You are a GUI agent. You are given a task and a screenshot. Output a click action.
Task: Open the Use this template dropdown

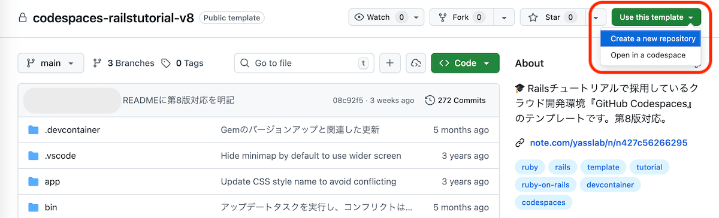(x=656, y=17)
